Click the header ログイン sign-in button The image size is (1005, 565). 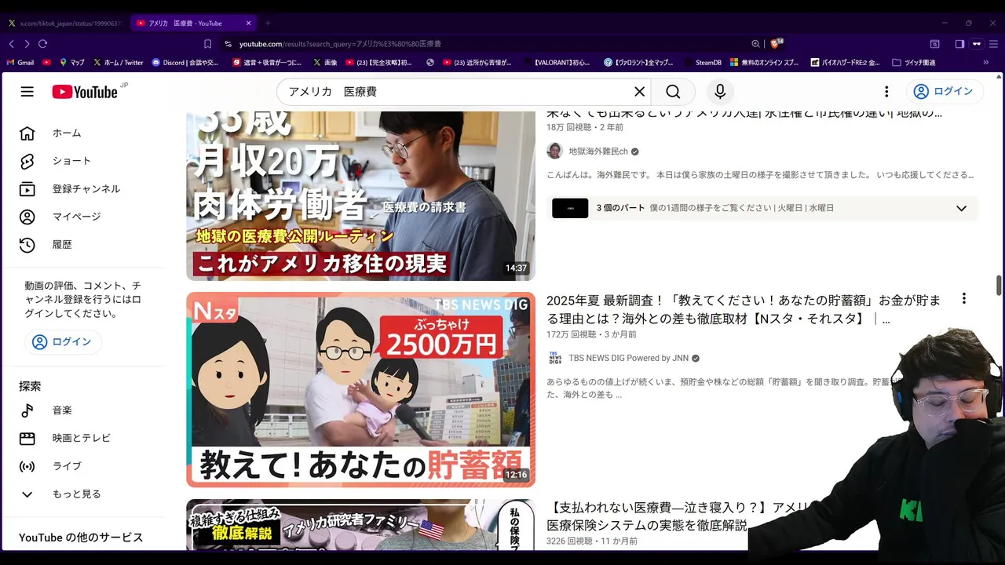(x=945, y=92)
